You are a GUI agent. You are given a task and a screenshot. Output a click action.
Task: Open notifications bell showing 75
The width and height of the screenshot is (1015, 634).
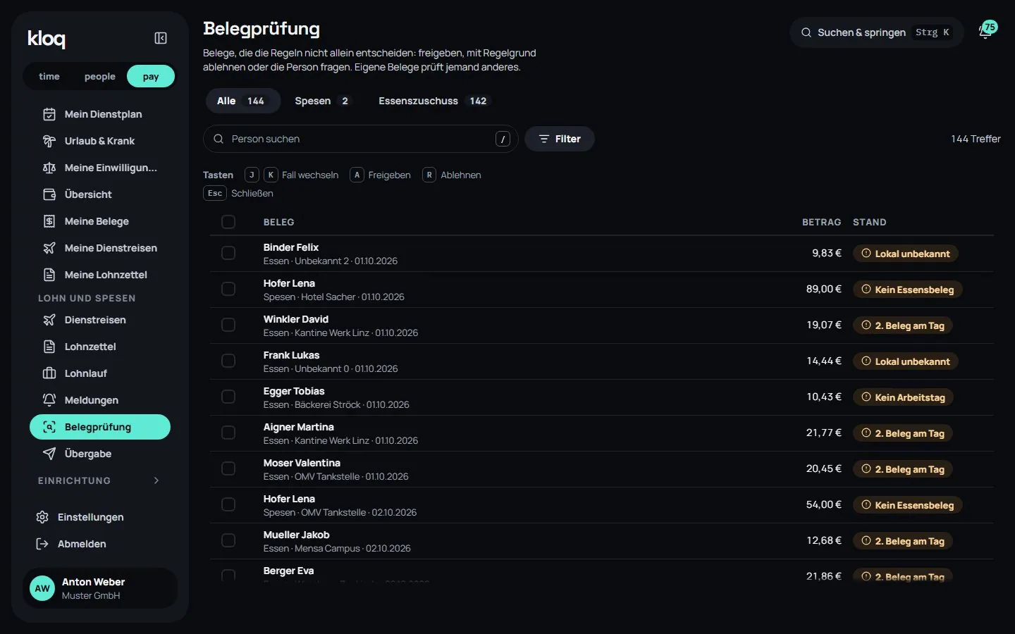click(986, 32)
